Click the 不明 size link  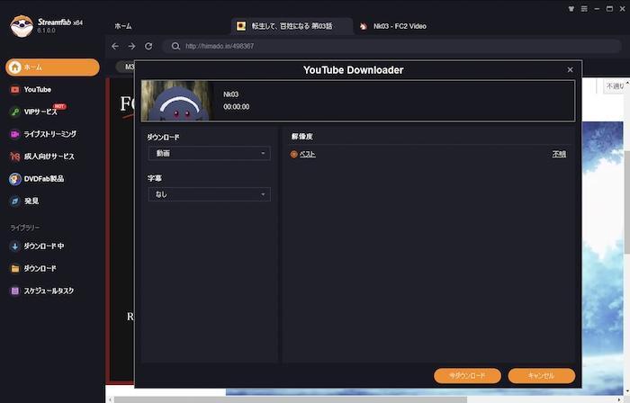(x=559, y=154)
